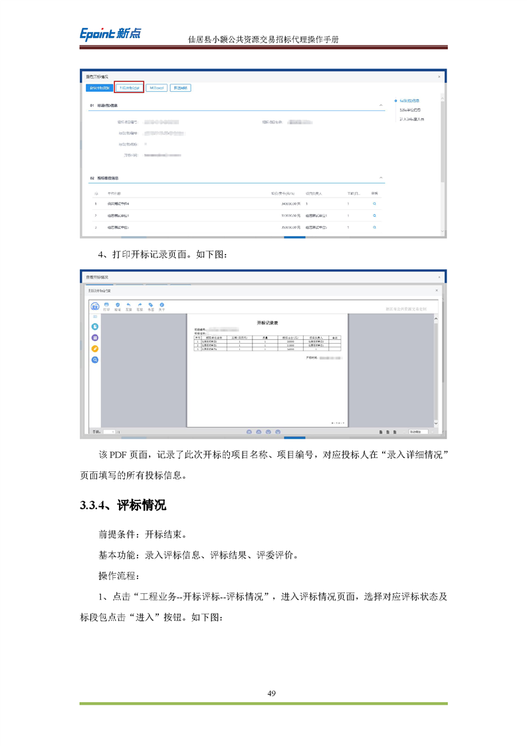This screenshot has height=746, width=527.
Task: Click header title 仙居县小额公共资源交易招标代理操作手册
Action: point(263,39)
